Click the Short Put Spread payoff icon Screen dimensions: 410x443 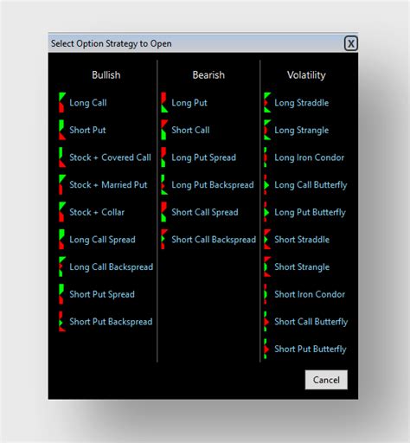click(x=61, y=294)
